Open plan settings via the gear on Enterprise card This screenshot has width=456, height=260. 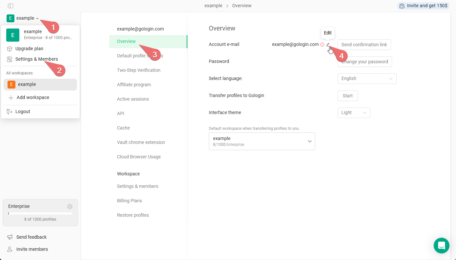[x=70, y=206]
